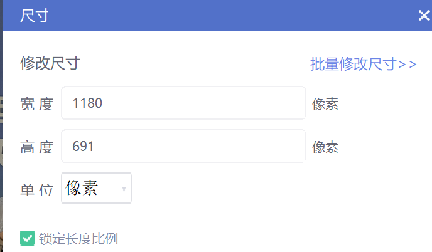The height and width of the screenshot is (252, 432).
Task: Click the 宽度 label
Action: pyautogui.click(x=37, y=103)
